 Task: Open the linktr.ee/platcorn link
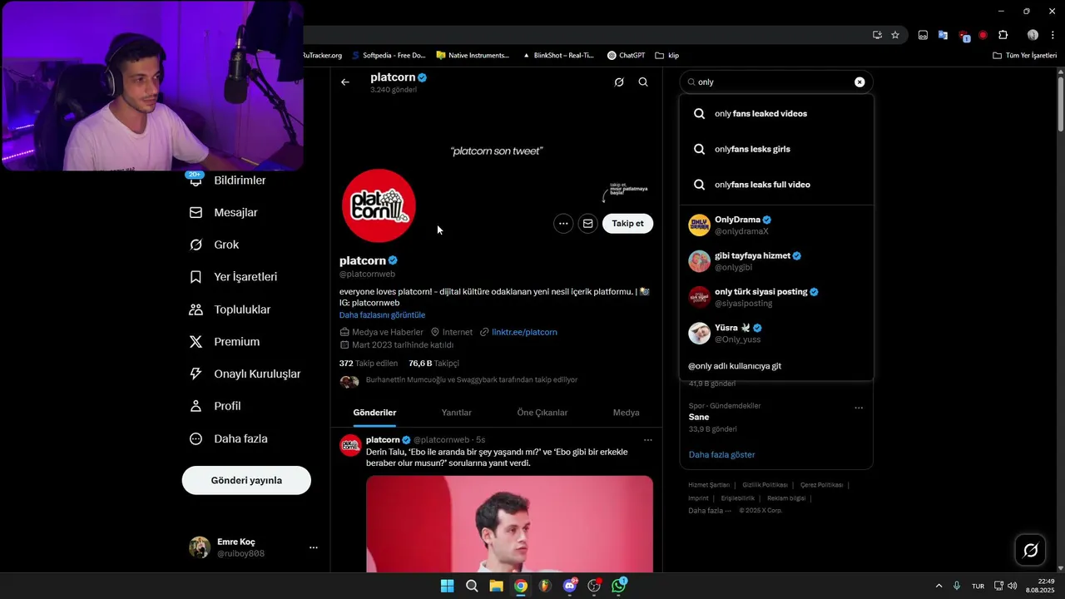coord(524,332)
